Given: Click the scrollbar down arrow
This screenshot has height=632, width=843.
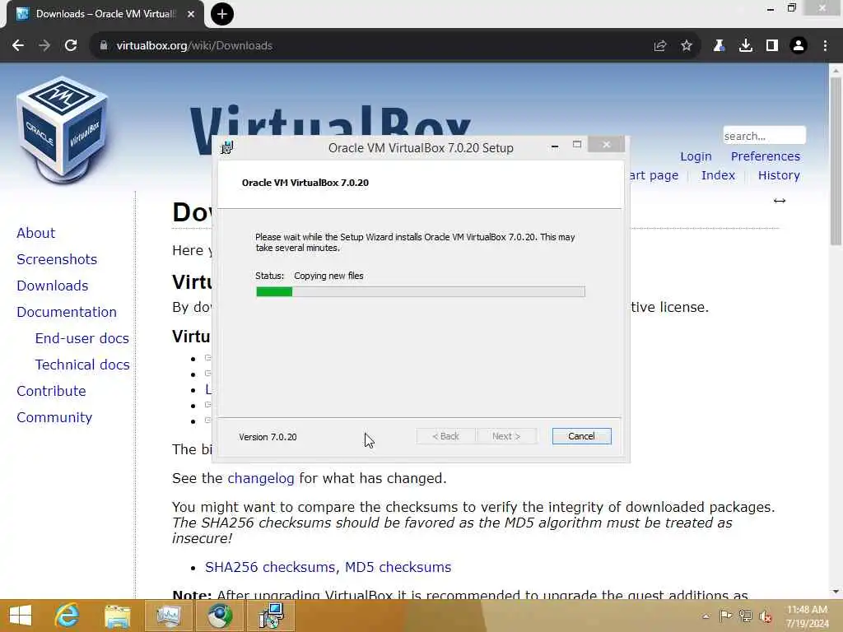Looking at the screenshot, I should 836,592.
